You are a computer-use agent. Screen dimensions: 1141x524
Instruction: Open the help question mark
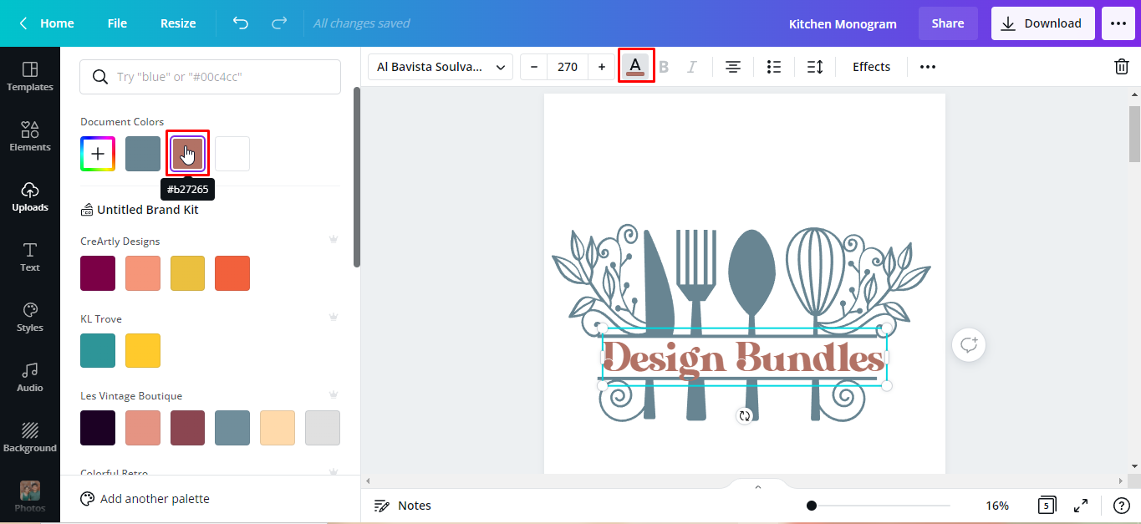tap(1122, 506)
